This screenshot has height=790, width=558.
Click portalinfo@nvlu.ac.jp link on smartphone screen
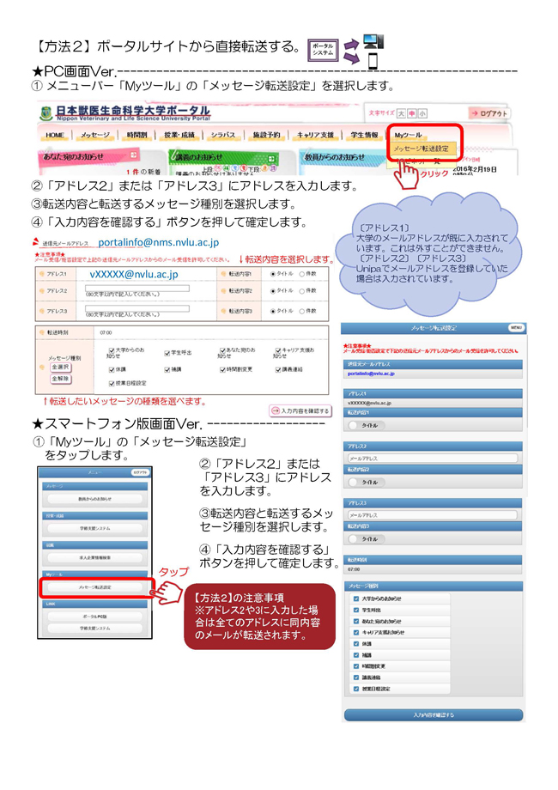[371, 374]
